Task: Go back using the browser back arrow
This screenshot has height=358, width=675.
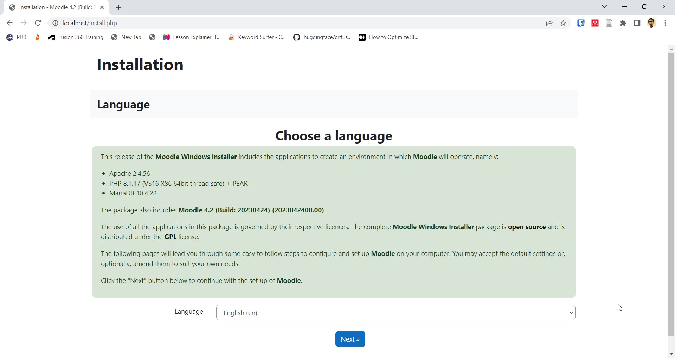Action: [9, 23]
